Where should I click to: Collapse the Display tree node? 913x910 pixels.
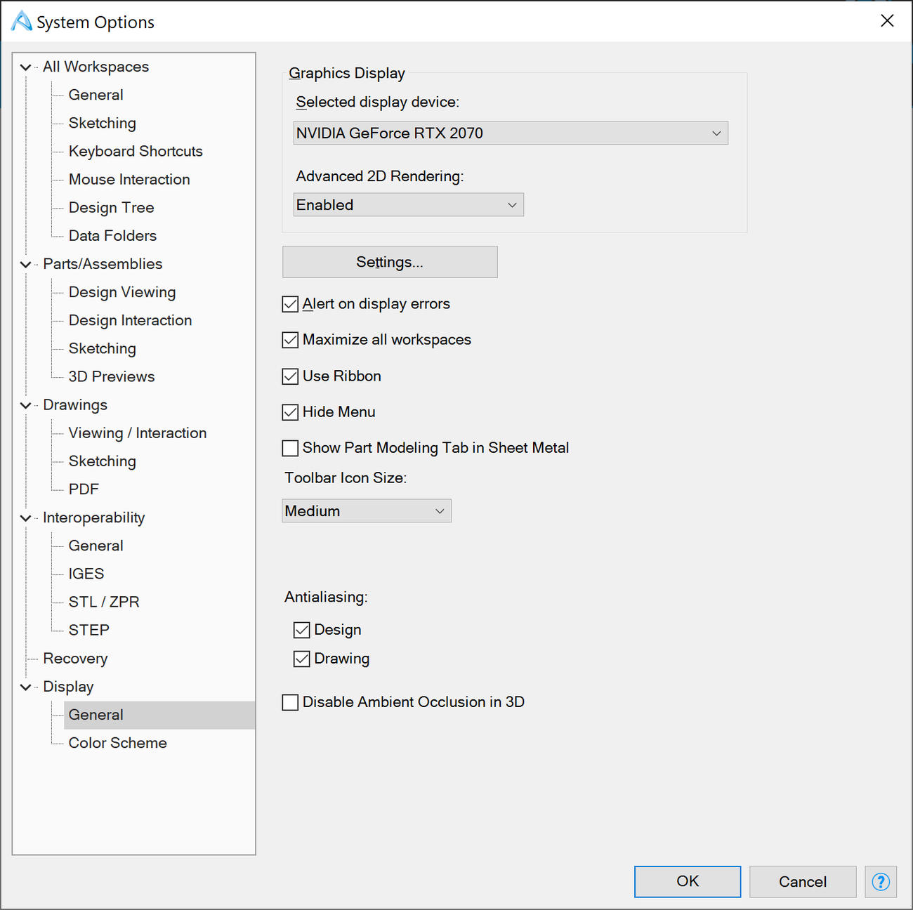[x=26, y=687]
